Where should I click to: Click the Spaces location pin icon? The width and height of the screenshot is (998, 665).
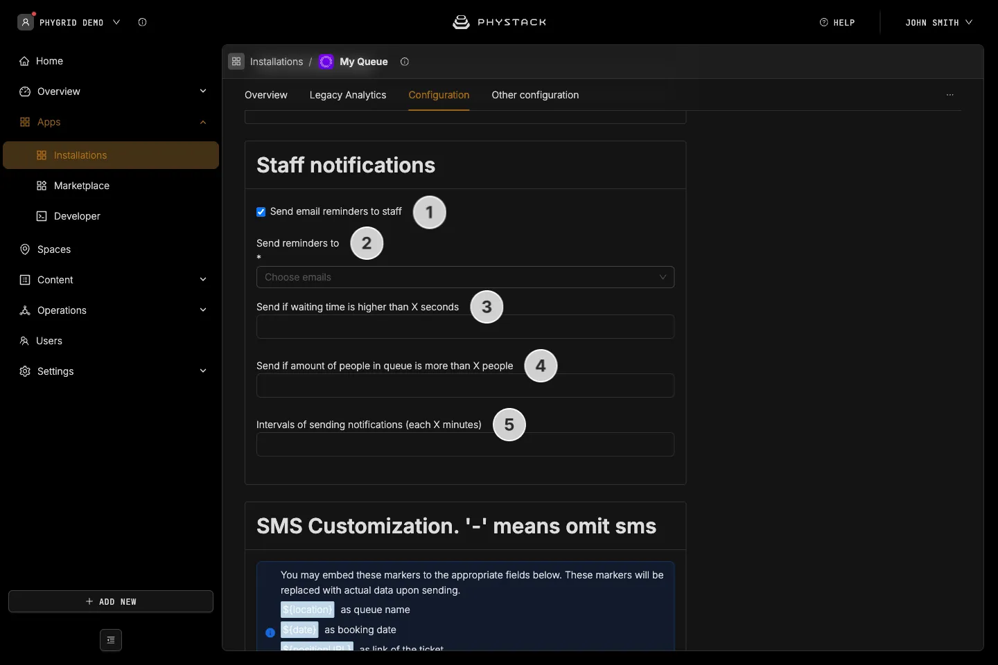pyautogui.click(x=25, y=249)
